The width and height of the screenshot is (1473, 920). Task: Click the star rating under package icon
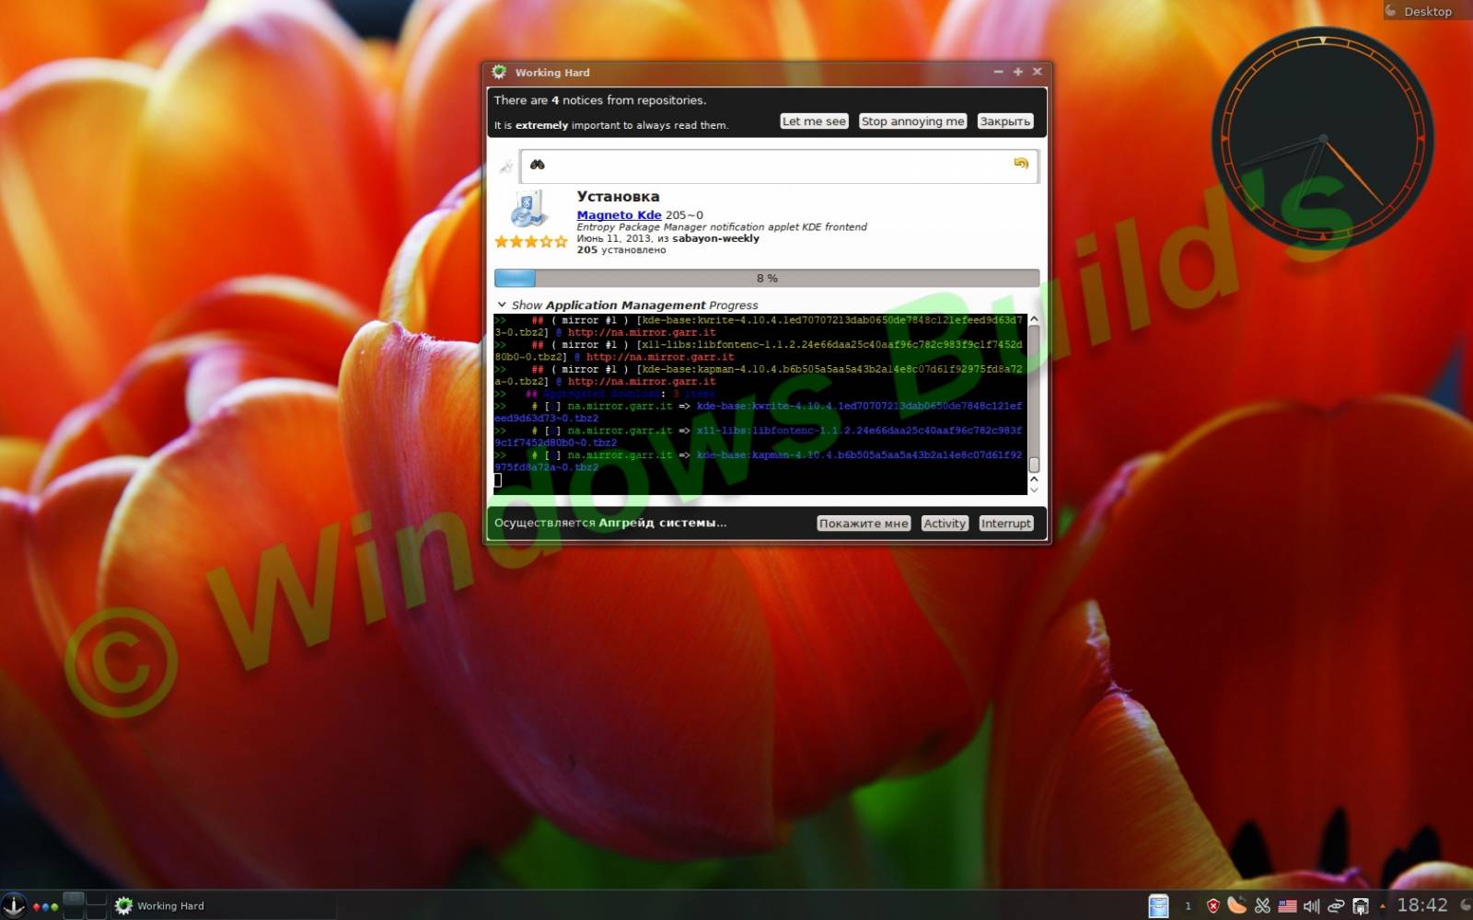[531, 242]
